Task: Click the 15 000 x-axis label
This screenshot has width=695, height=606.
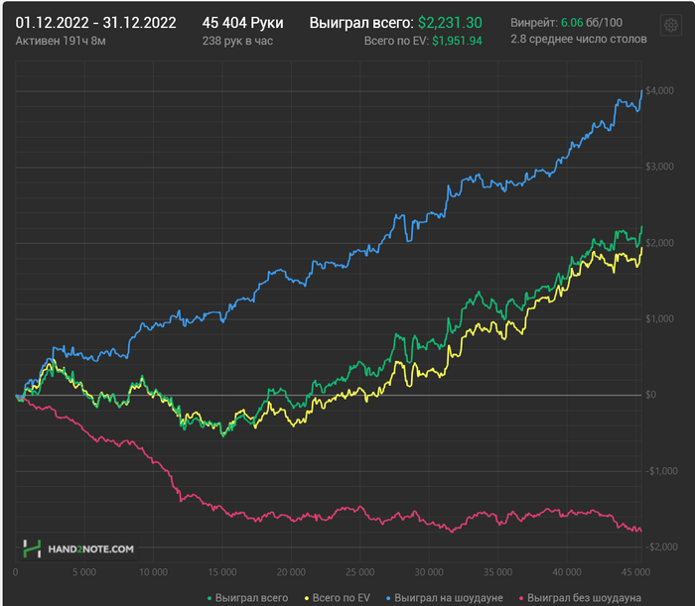Action: click(222, 572)
